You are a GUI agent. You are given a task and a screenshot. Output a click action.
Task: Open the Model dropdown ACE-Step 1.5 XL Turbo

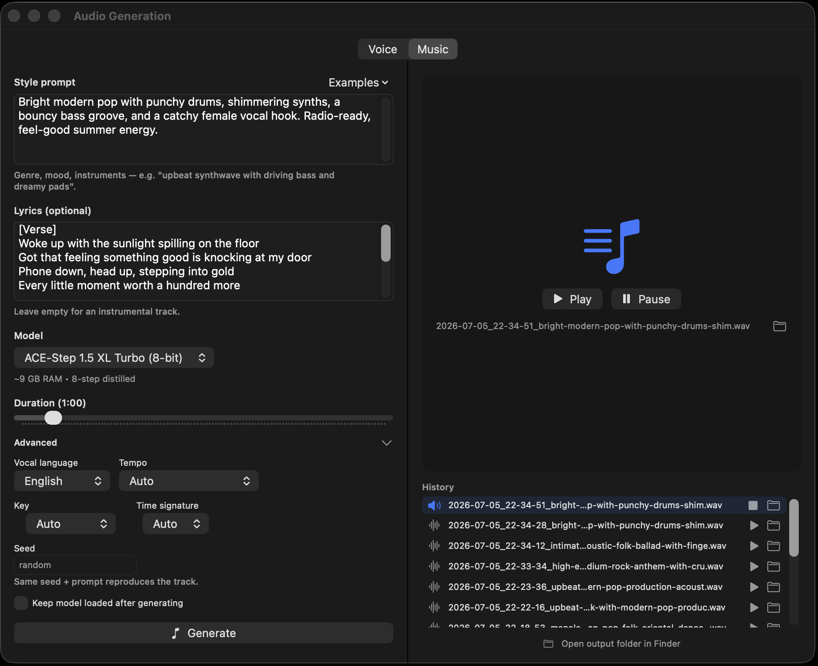coord(114,357)
